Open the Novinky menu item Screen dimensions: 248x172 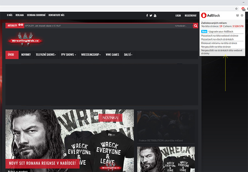tap(26, 55)
